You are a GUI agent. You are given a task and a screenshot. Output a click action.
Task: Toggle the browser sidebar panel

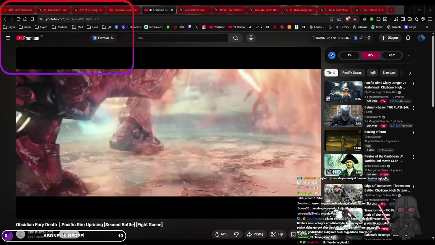coord(403,19)
